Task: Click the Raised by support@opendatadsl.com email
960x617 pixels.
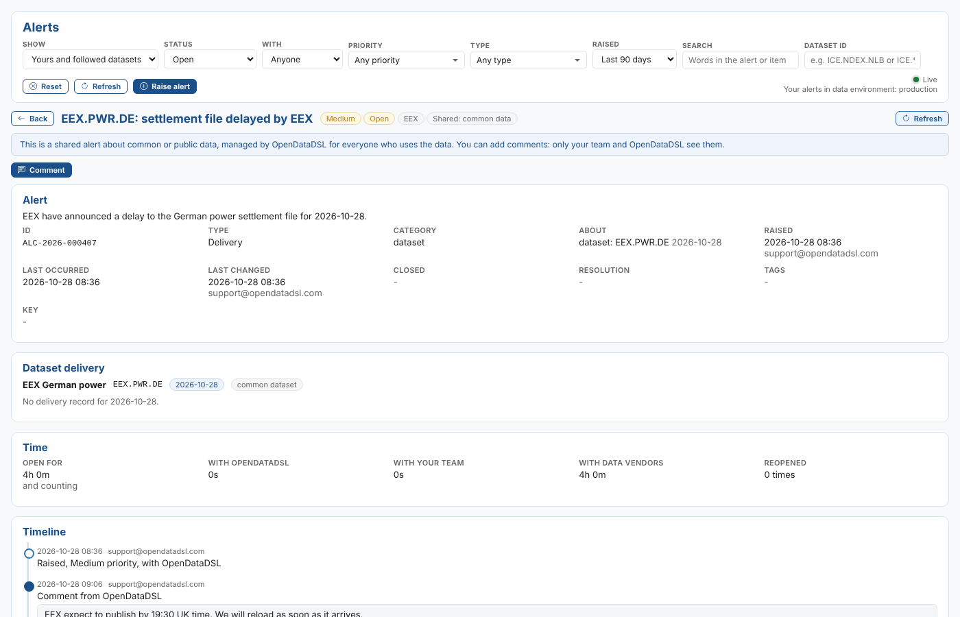Action: click(821, 254)
